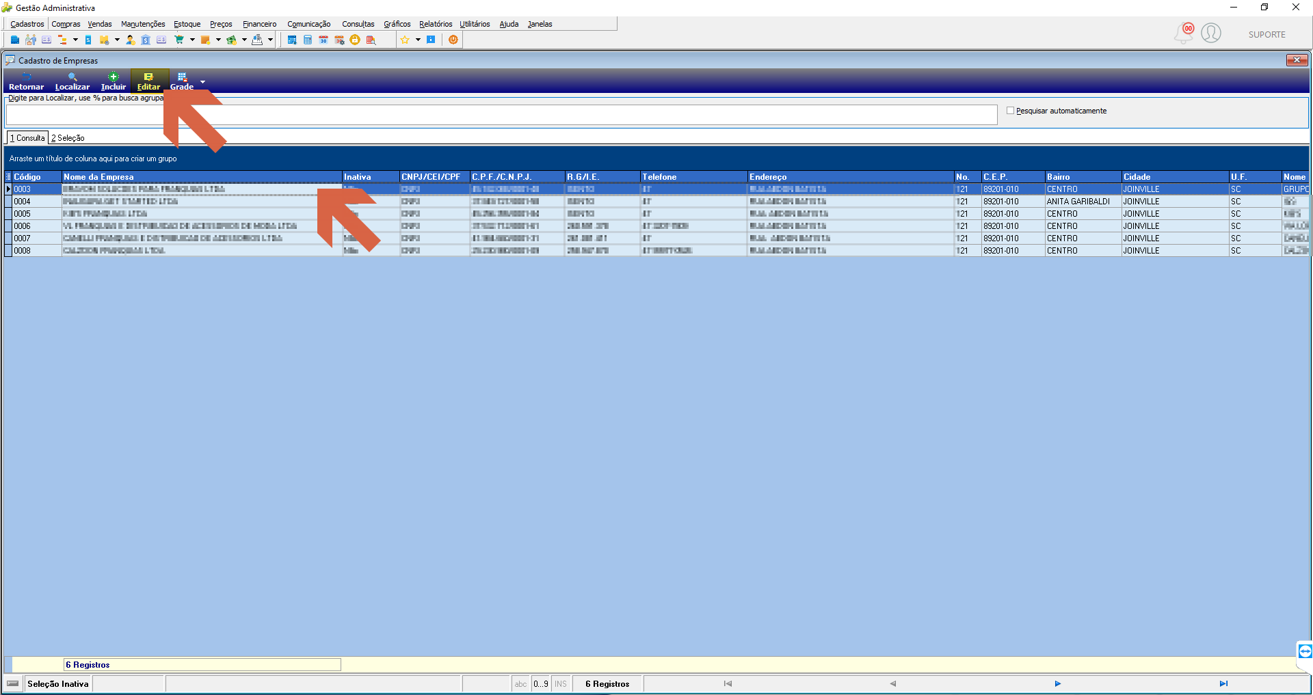Click the orange power button icon

[453, 40]
